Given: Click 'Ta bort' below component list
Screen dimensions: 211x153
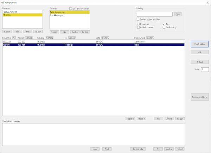Looking at the screenshot, I should (x=180, y=119).
